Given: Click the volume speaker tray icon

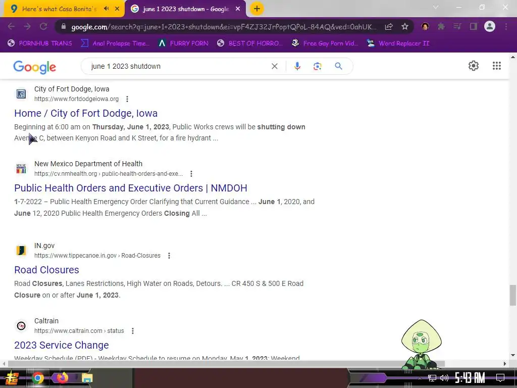Looking at the screenshot, I should pos(444,378).
